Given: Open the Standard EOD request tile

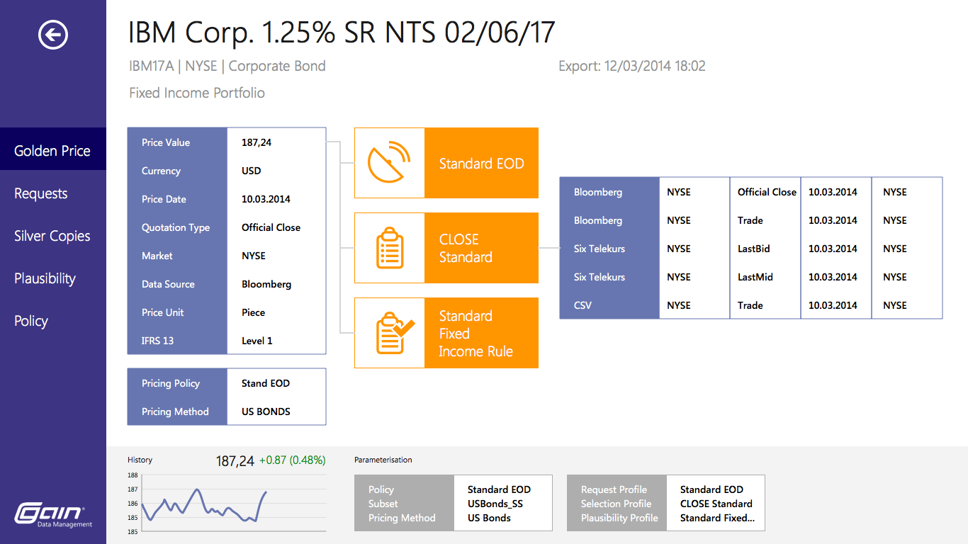Looking at the screenshot, I should [x=446, y=163].
